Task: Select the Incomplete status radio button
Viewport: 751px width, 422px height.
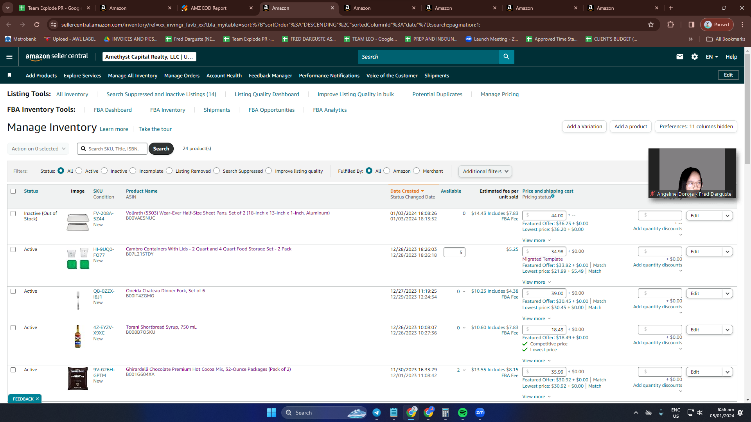Action: 133,171
